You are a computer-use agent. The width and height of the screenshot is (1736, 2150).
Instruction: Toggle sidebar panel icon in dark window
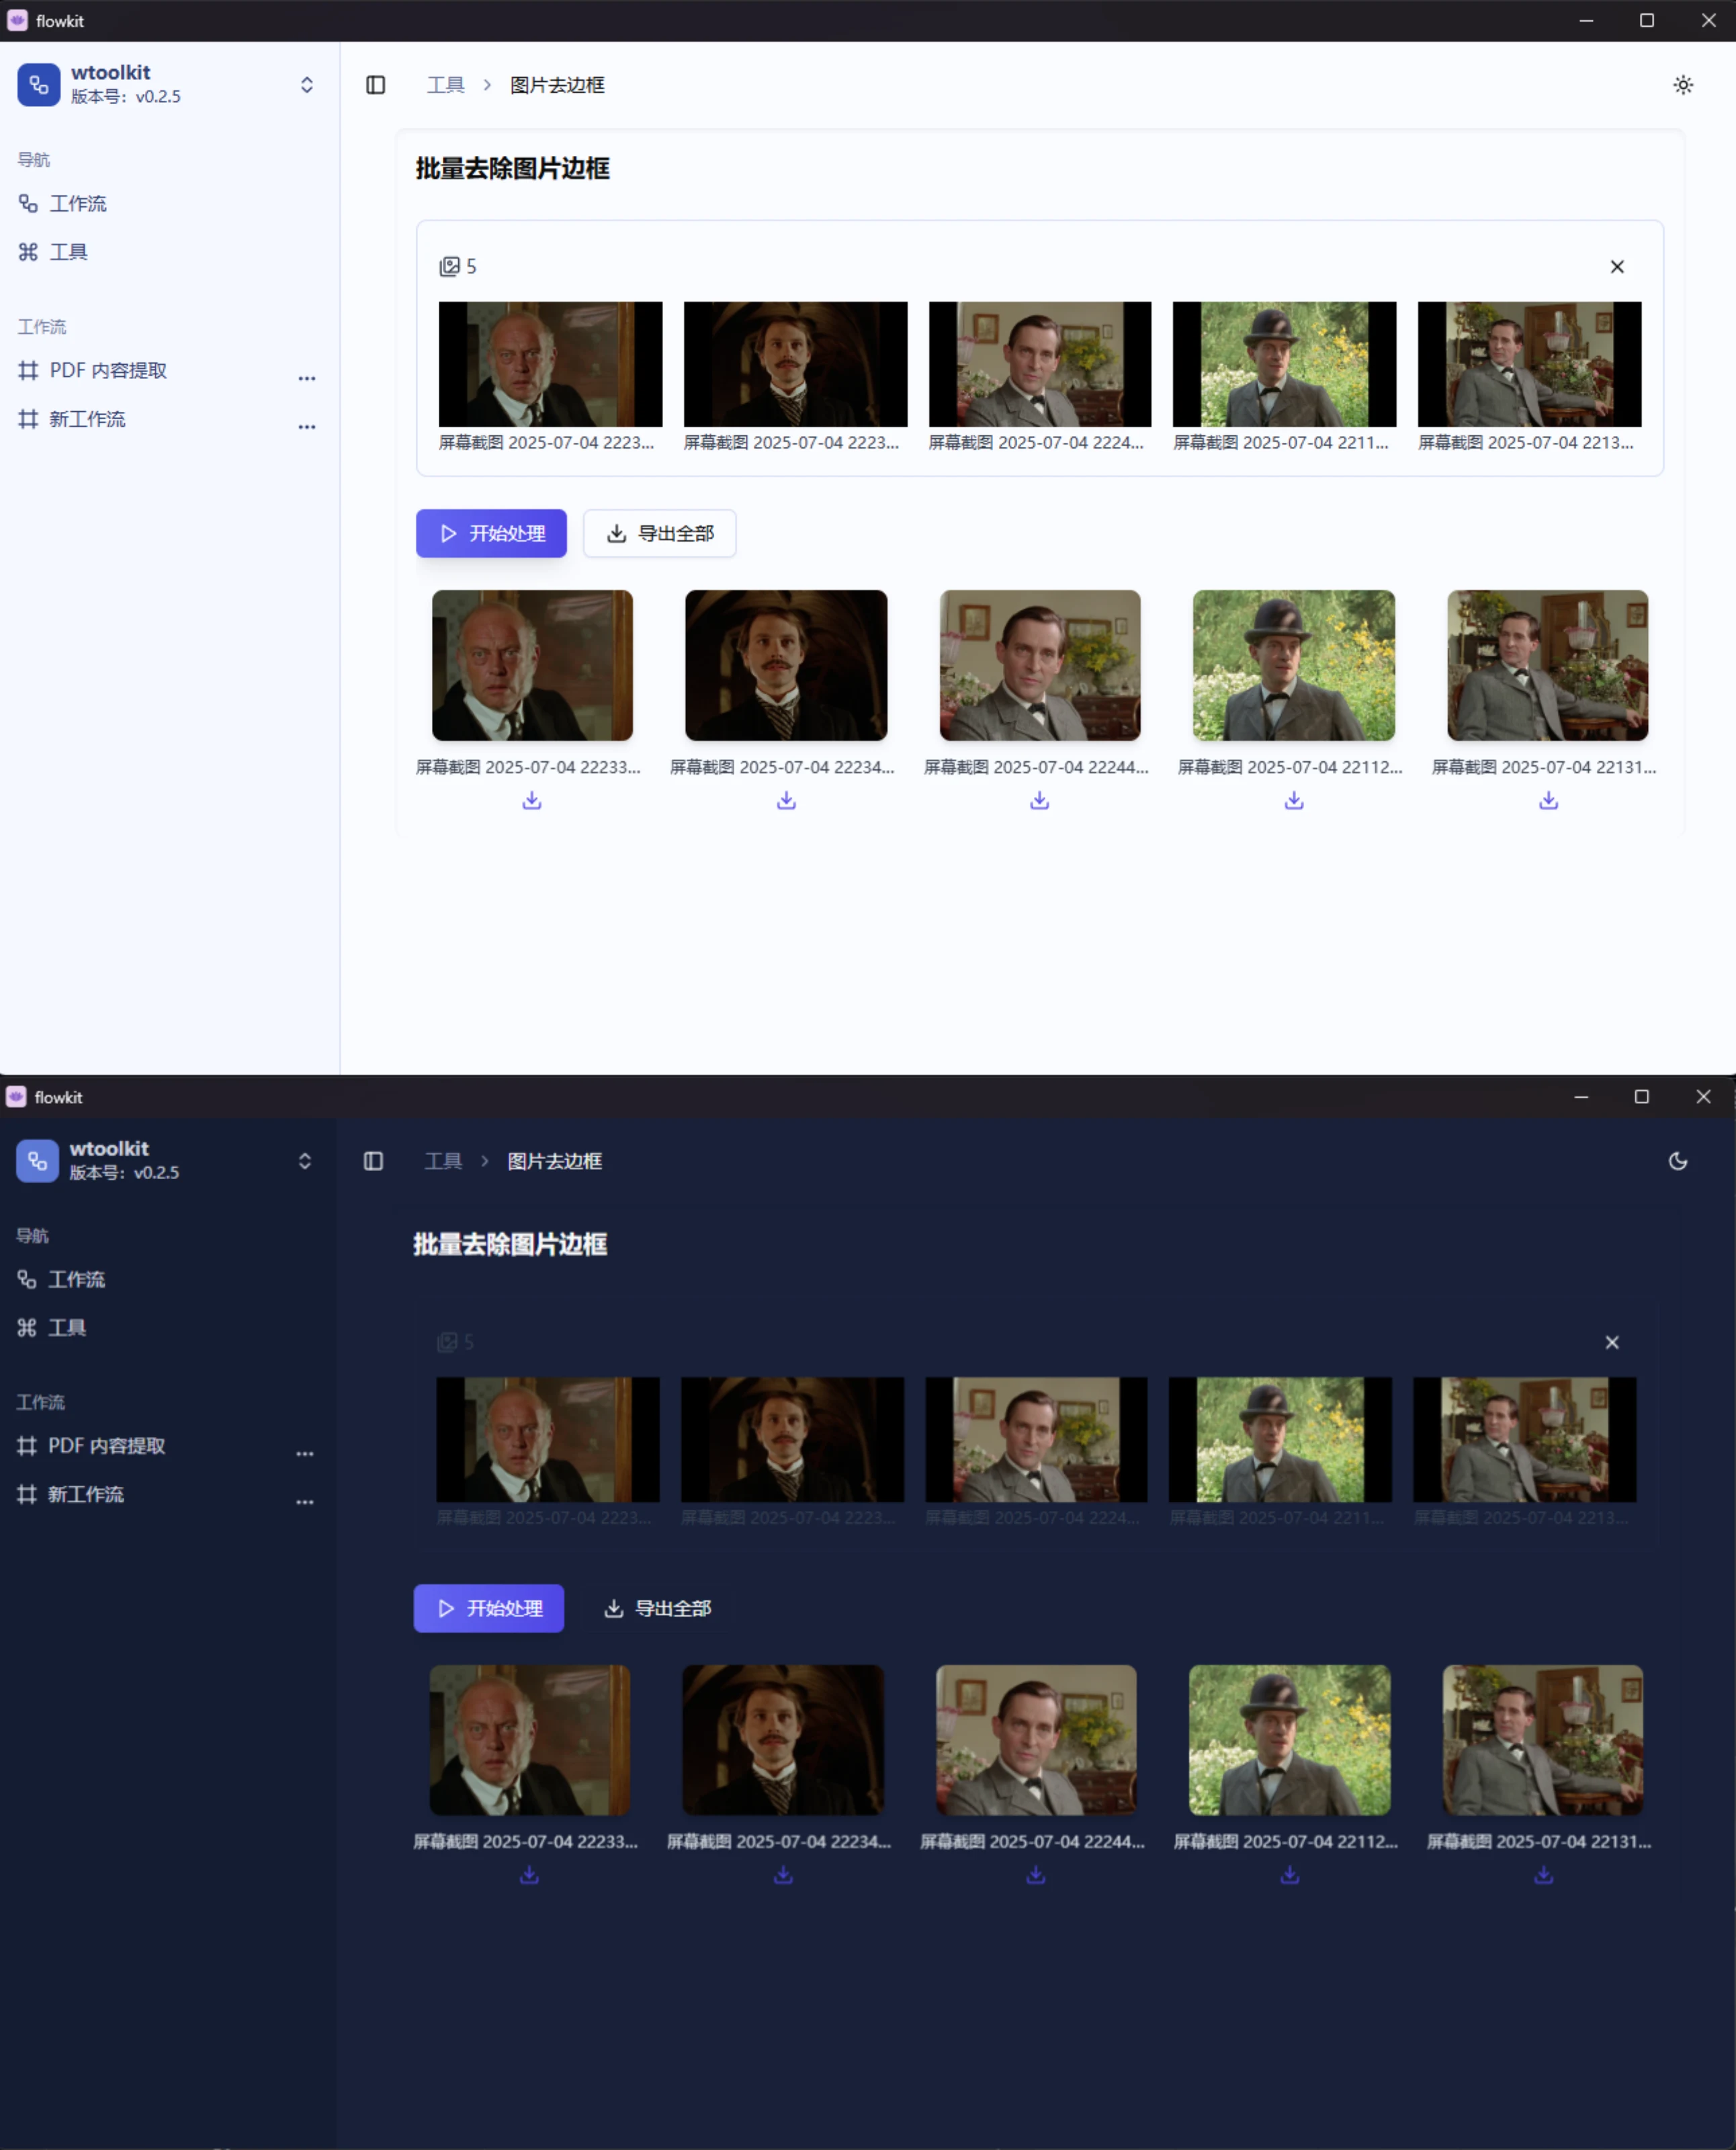(373, 1161)
